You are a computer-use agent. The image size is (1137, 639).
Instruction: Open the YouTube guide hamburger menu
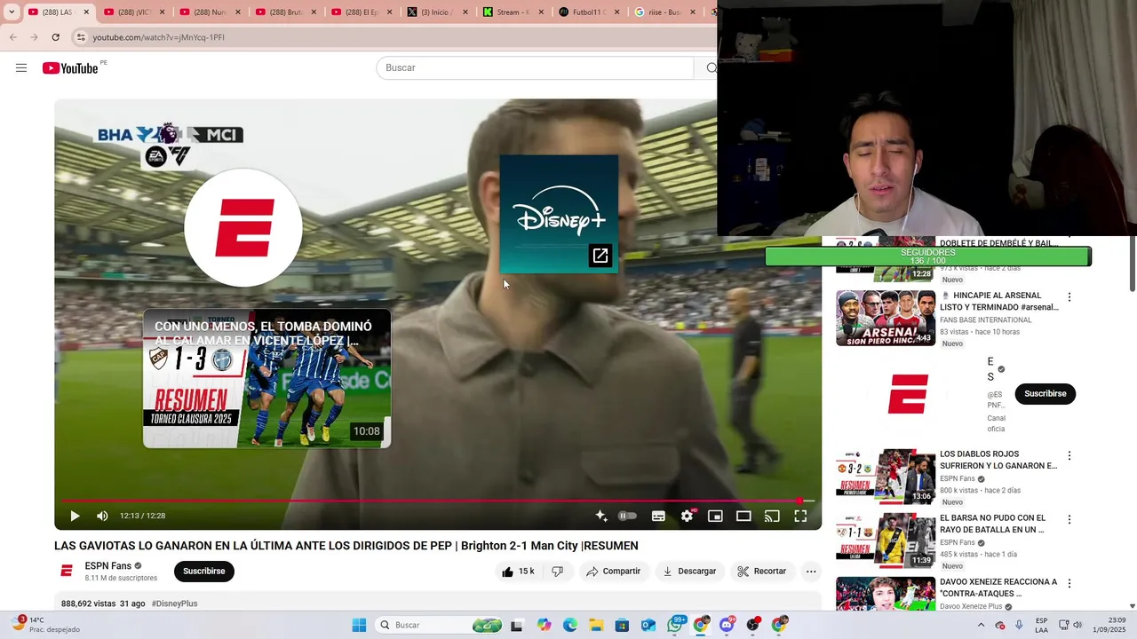tap(21, 68)
